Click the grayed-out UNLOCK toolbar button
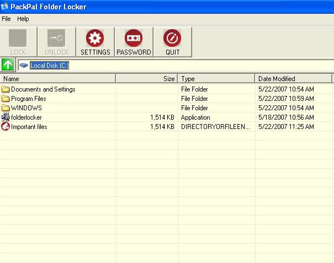Screen dimensions: 334x263 [x=57, y=42]
